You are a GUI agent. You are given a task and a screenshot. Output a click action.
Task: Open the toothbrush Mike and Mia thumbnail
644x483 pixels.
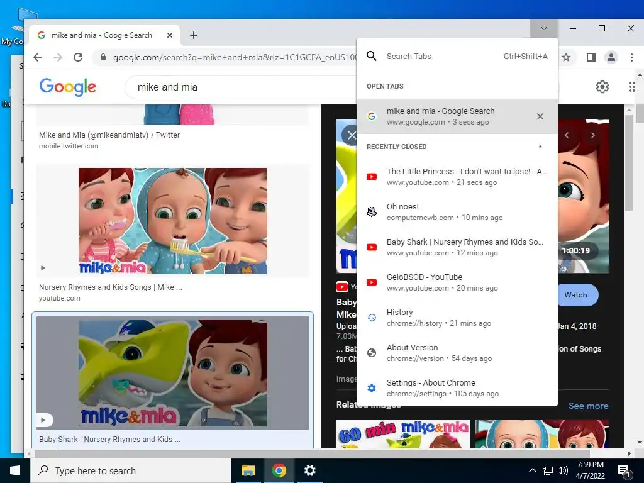point(173,221)
